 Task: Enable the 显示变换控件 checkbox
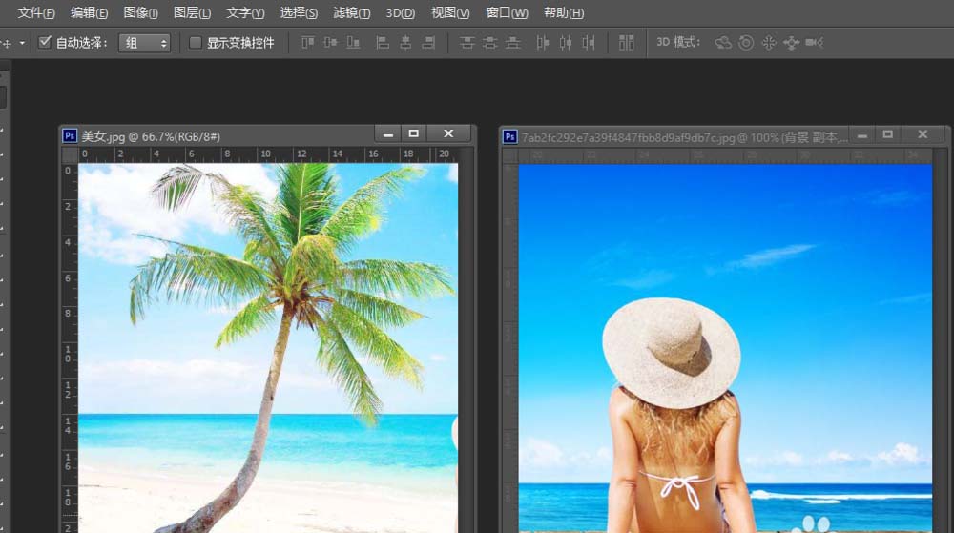coord(196,43)
